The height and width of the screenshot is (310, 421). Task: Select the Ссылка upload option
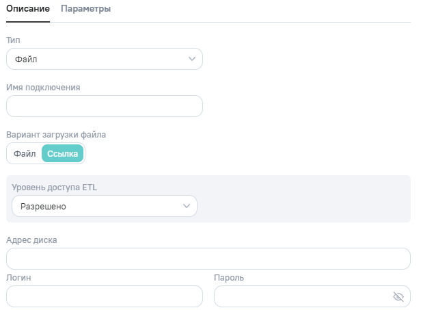[62, 154]
